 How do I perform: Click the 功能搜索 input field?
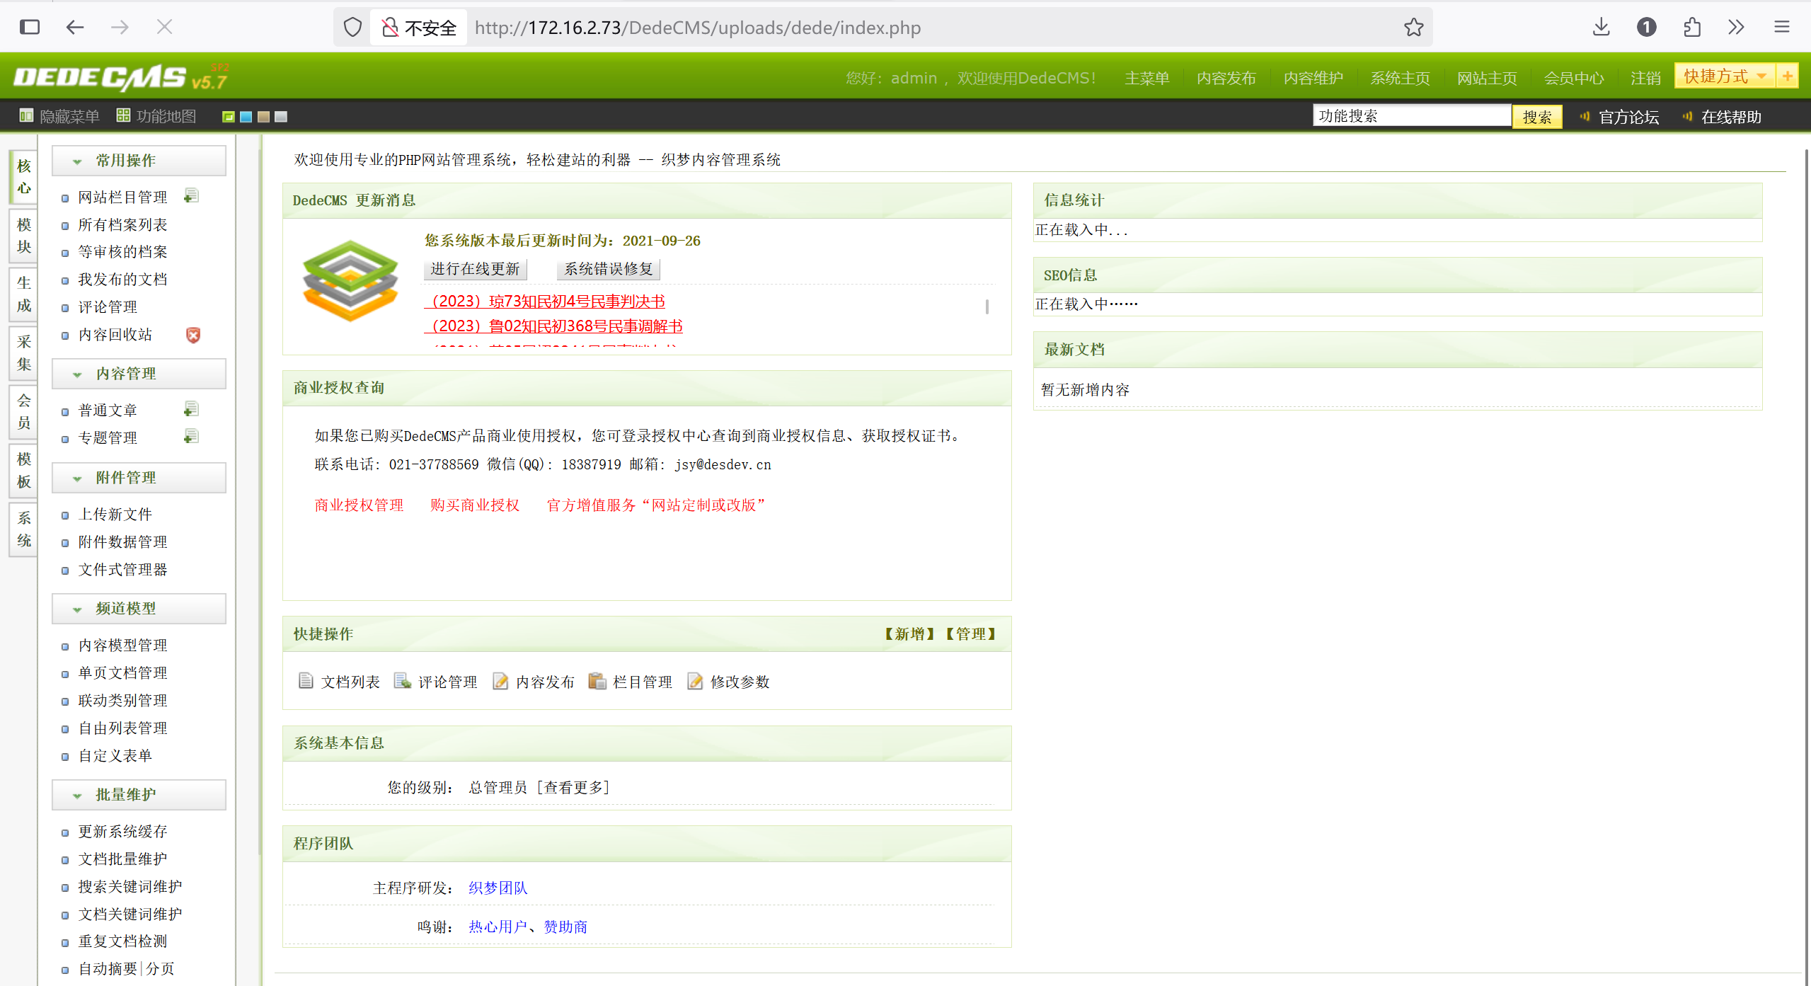(x=1412, y=115)
